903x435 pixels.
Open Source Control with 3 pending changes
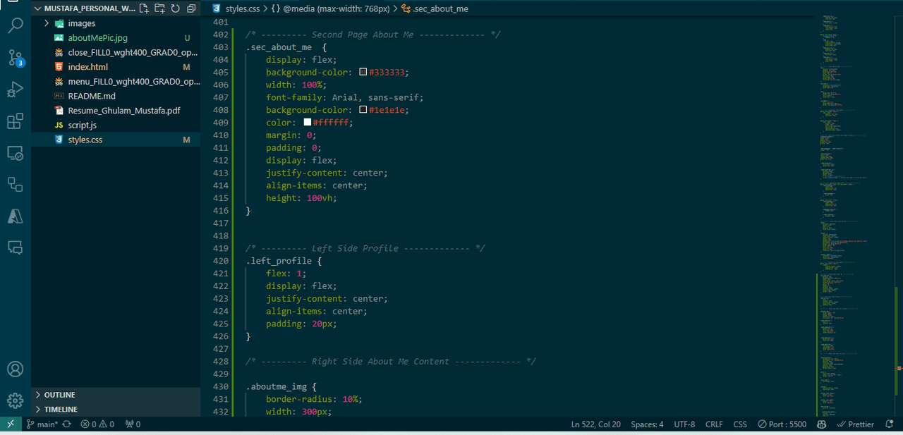[16, 58]
